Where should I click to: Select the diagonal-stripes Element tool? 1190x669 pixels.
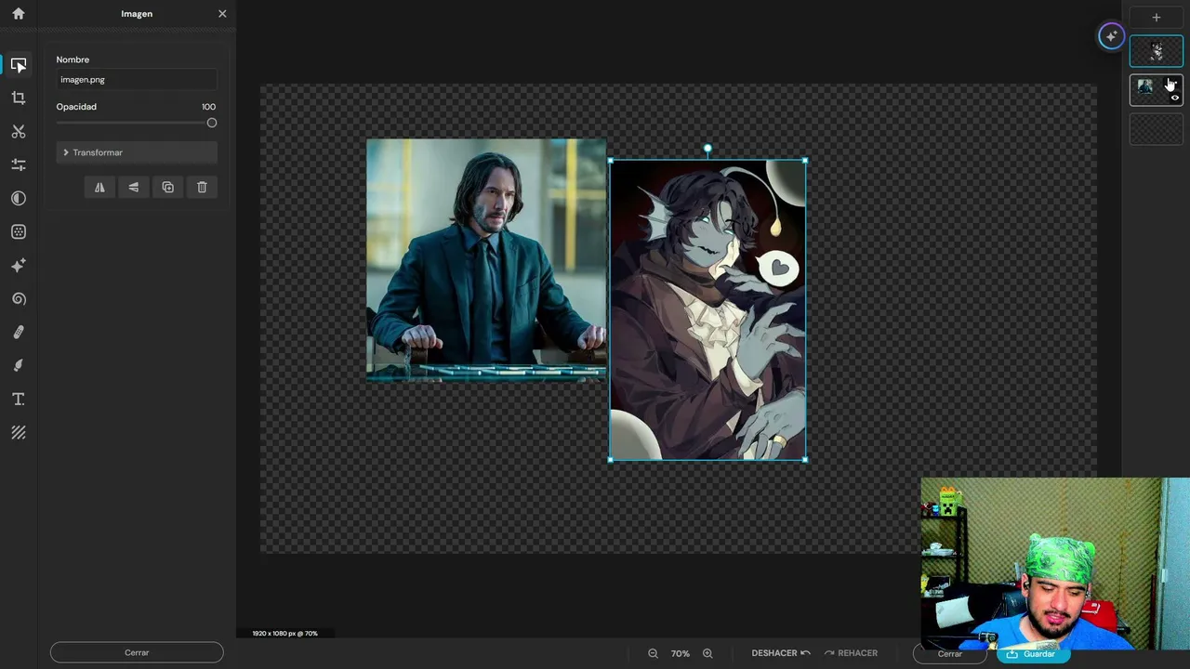19,432
